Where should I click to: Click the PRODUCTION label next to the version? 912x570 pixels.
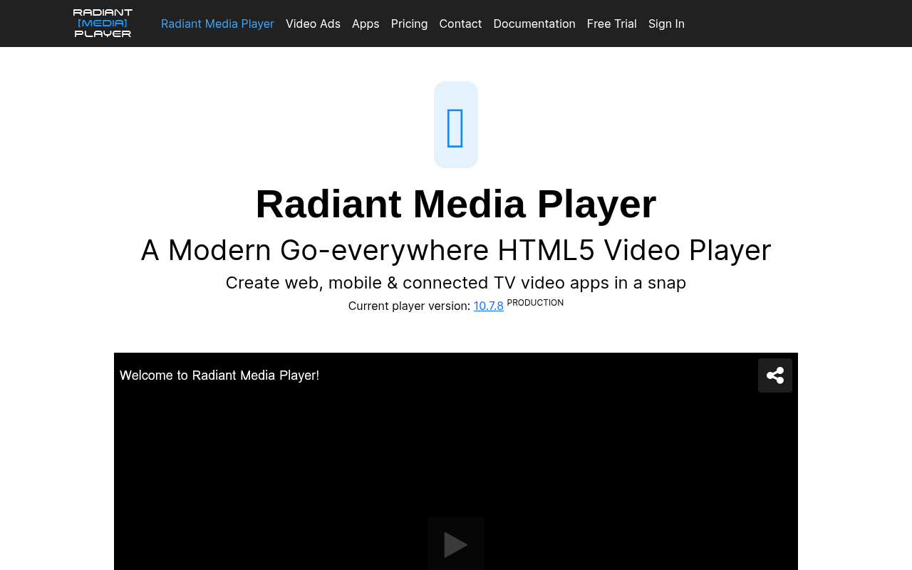pos(535,303)
